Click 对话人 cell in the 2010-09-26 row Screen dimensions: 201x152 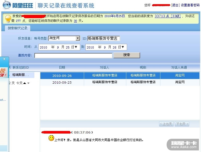pyautogui.click(x=105, y=75)
